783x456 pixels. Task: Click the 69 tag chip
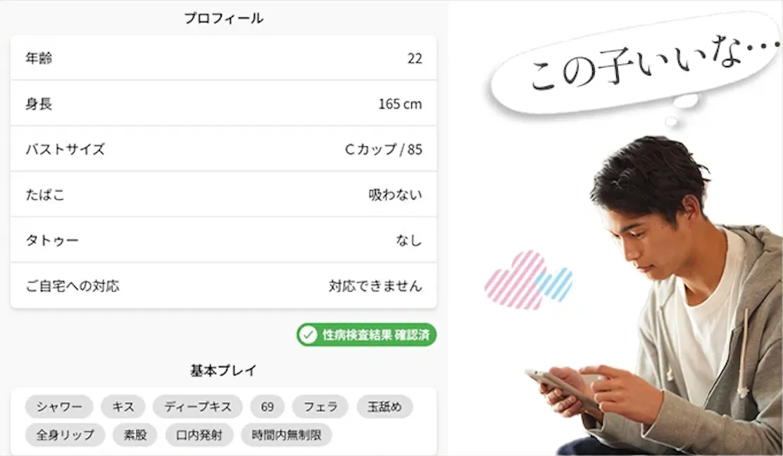267,407
